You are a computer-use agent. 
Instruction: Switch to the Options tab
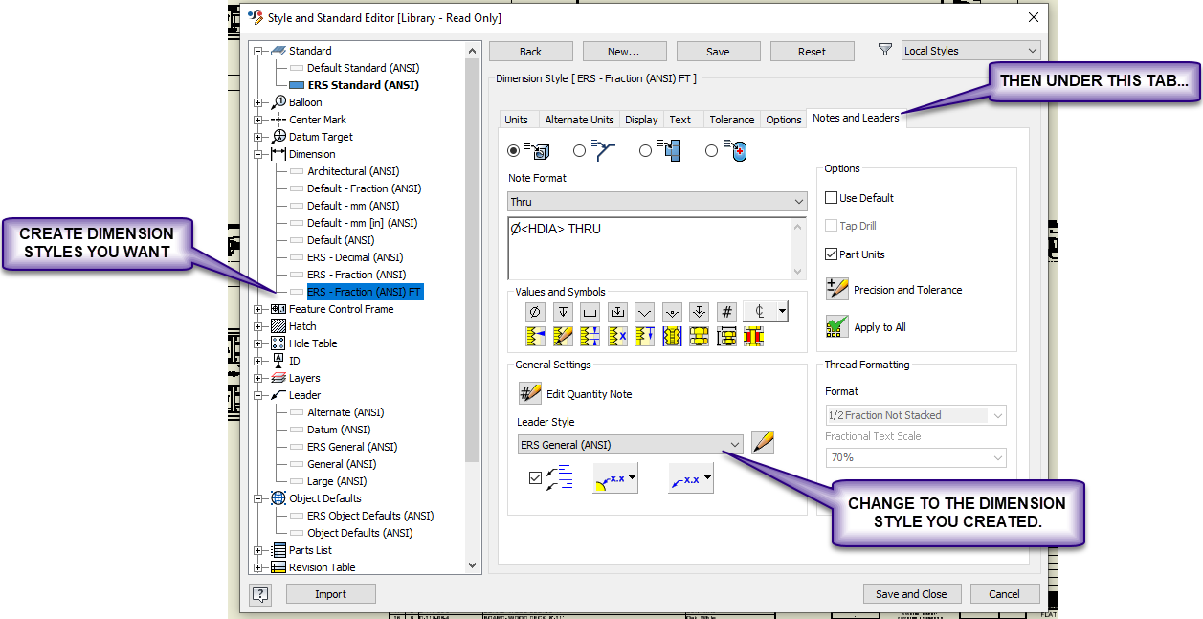(784, 120)
